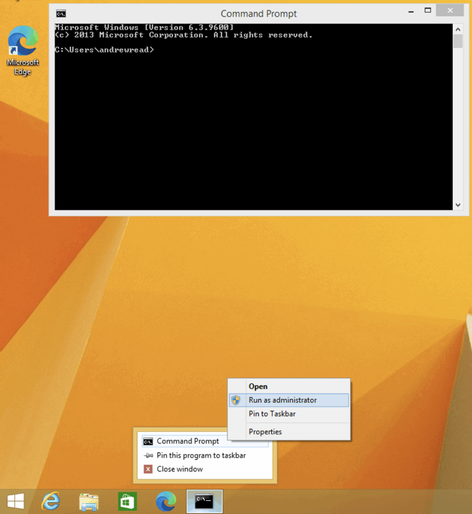Click inside the black console area
Image resolution: width=472 pixels, height=514 pixels.
pyautogui.click(x=251, y=125)
